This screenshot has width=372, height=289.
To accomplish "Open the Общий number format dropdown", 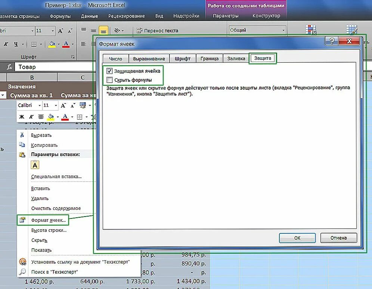I will [x=283, y=30].
